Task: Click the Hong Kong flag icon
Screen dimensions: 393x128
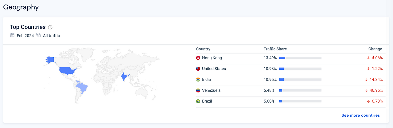Action: (x=198, y=58)
